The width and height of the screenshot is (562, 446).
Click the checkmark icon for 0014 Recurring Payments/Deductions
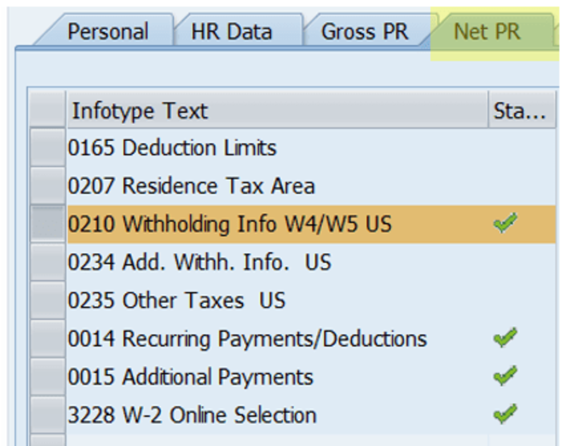[x=505, y=337]
